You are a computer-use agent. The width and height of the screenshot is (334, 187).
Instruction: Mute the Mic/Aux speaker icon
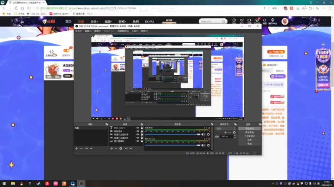pyautogui.click(x=203, y=145)
